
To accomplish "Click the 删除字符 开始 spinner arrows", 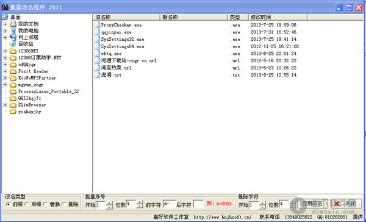I will (262, 205).
